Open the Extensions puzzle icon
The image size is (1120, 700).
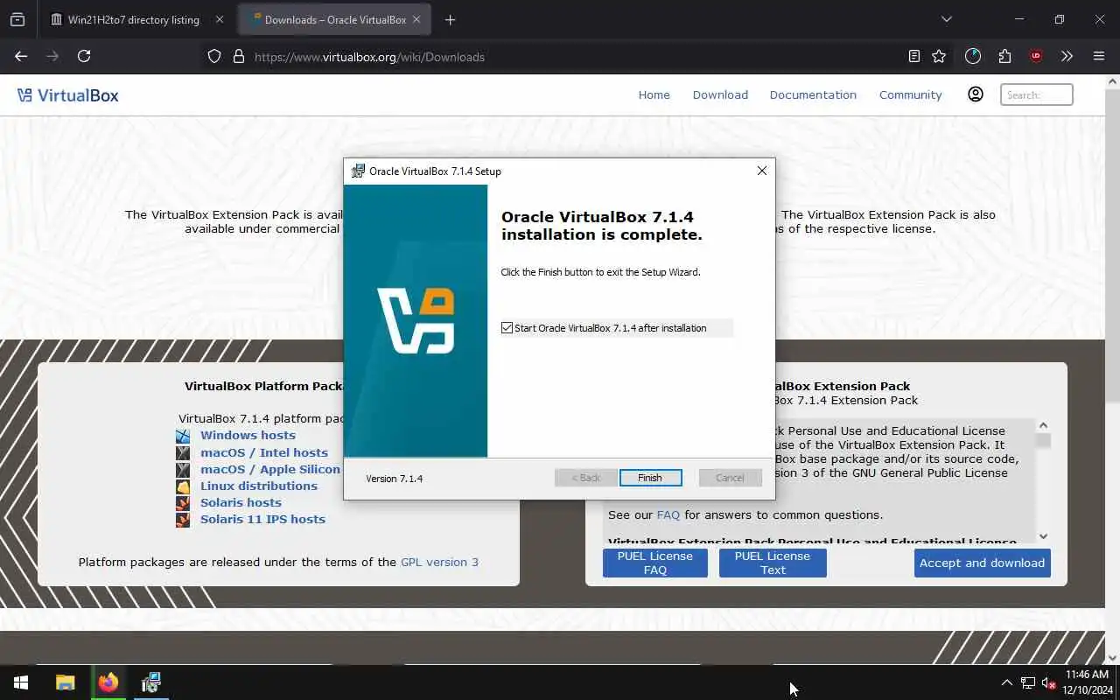pos(1004,56)
